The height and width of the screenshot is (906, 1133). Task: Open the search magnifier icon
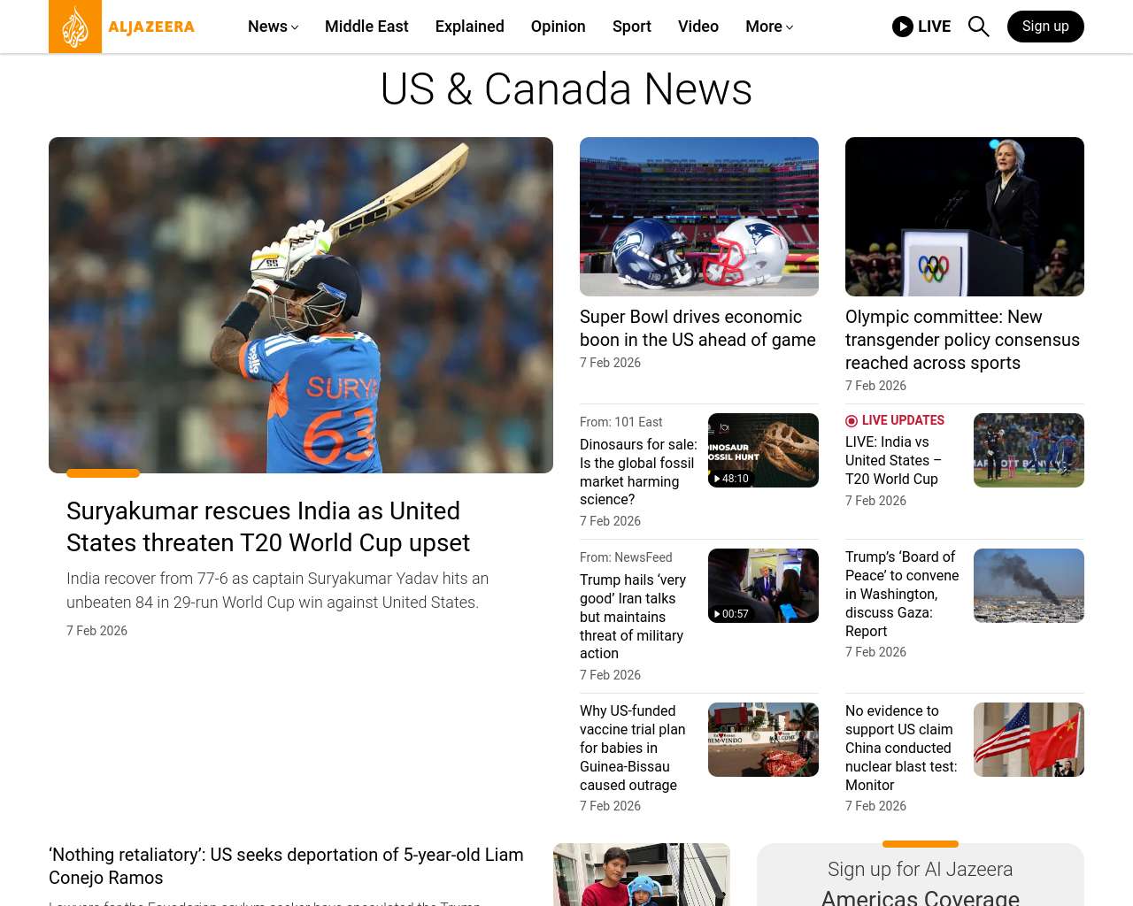point(978,27)
